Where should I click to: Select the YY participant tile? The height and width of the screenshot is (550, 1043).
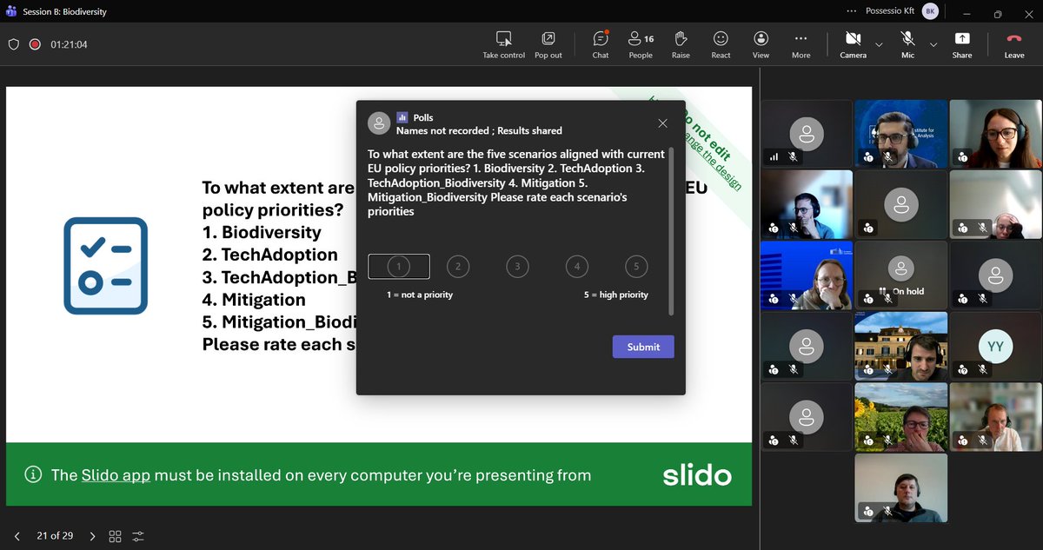click(996, 346)
